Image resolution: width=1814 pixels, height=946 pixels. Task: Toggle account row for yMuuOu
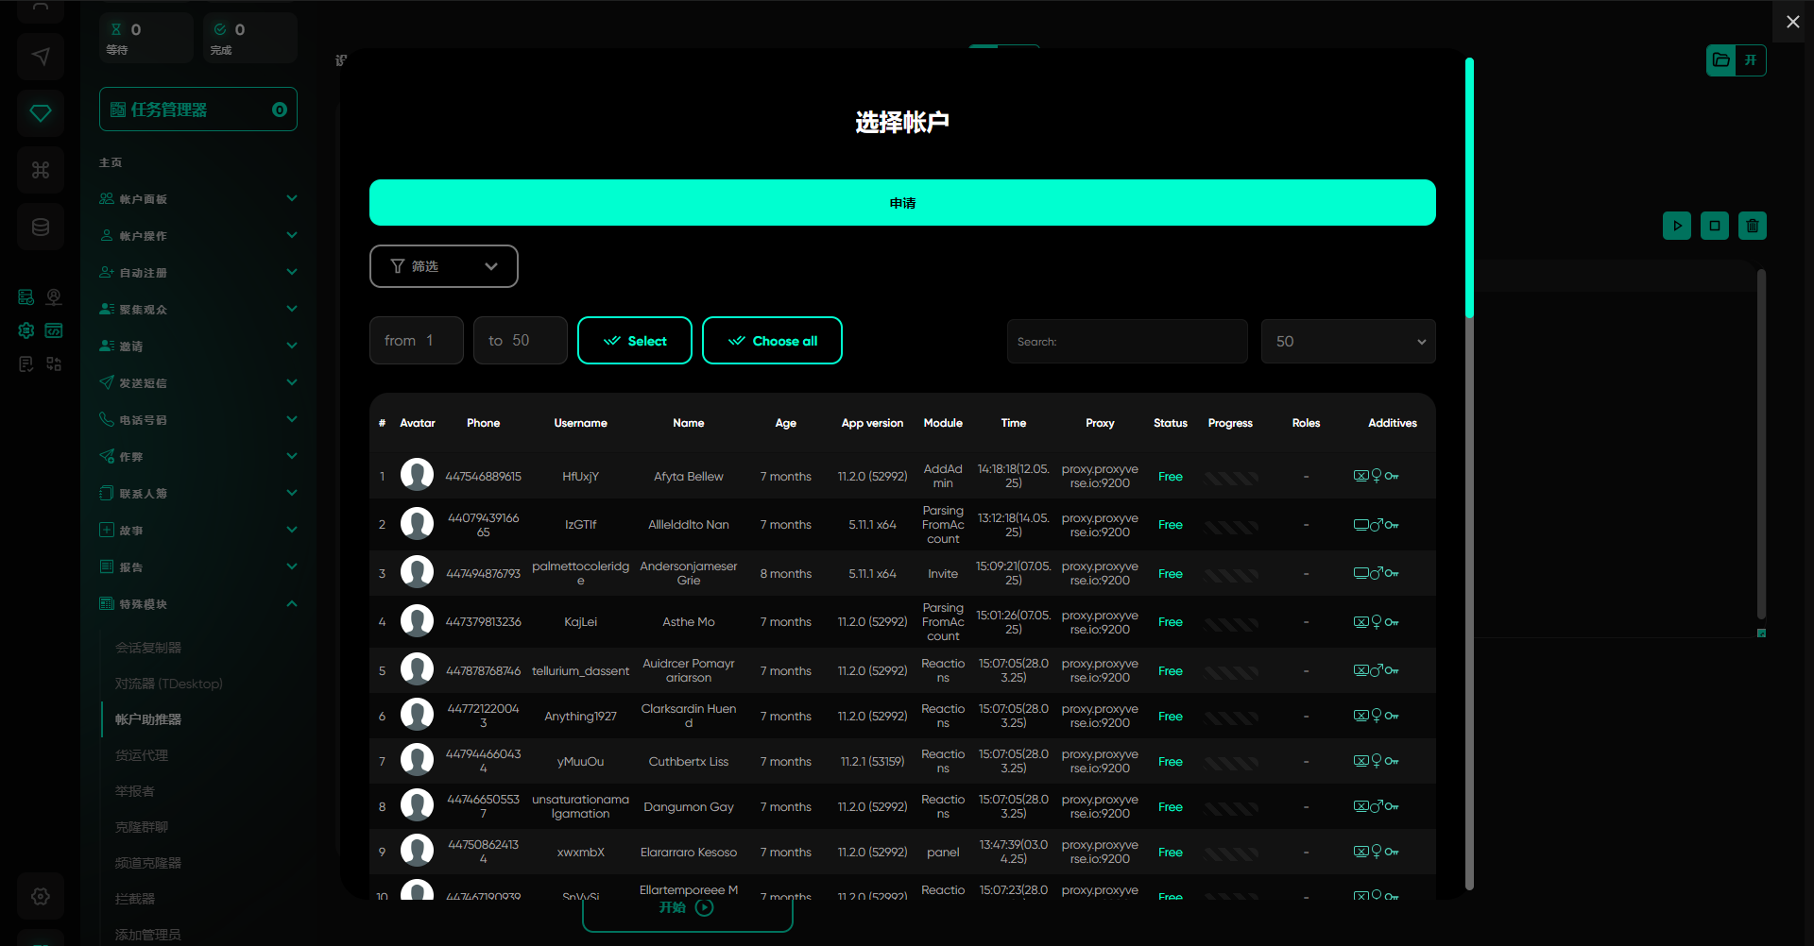[580, 762]
